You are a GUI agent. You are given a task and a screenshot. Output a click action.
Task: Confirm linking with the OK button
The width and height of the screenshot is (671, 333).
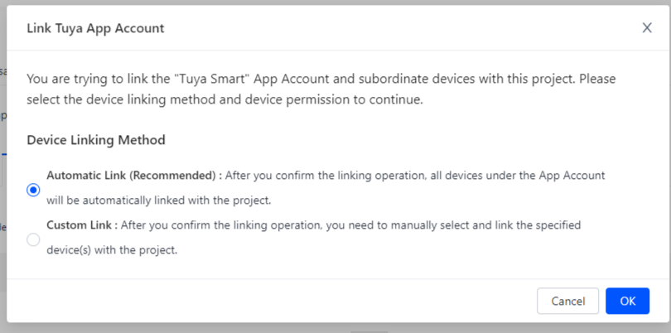tap(627, 301)
